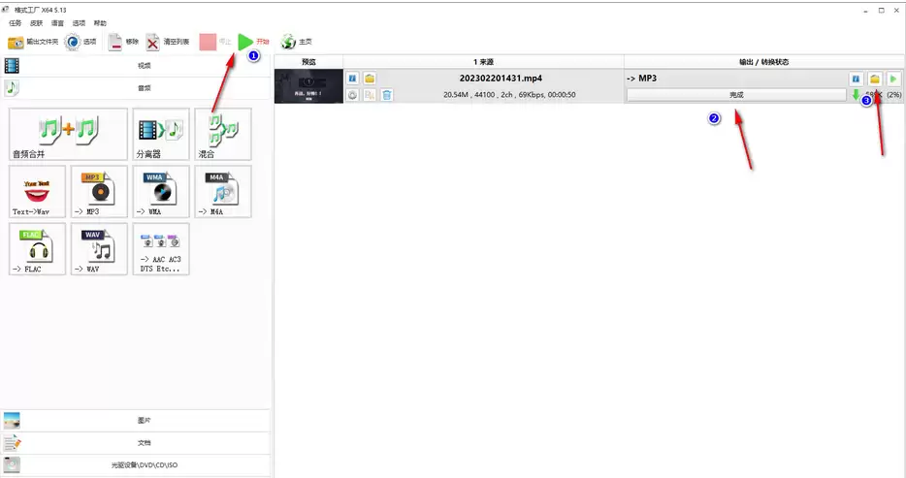
Task: Click the video preview thumbnail of 202302201431.mp4
Action: click(x=308, y=86)
